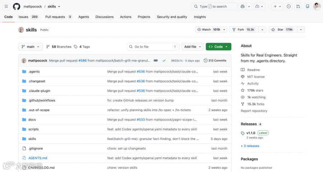The width and height of the screenshot is (323, 172).
Task: Open the Actions tab
Action: (x=126, y=17)
